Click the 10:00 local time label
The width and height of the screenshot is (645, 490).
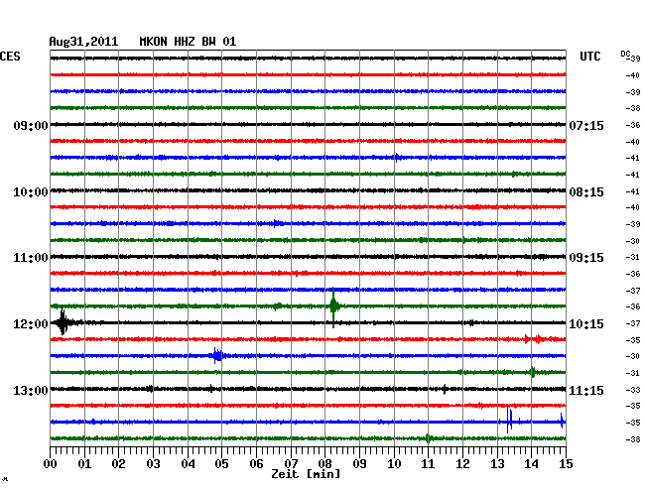31,192
